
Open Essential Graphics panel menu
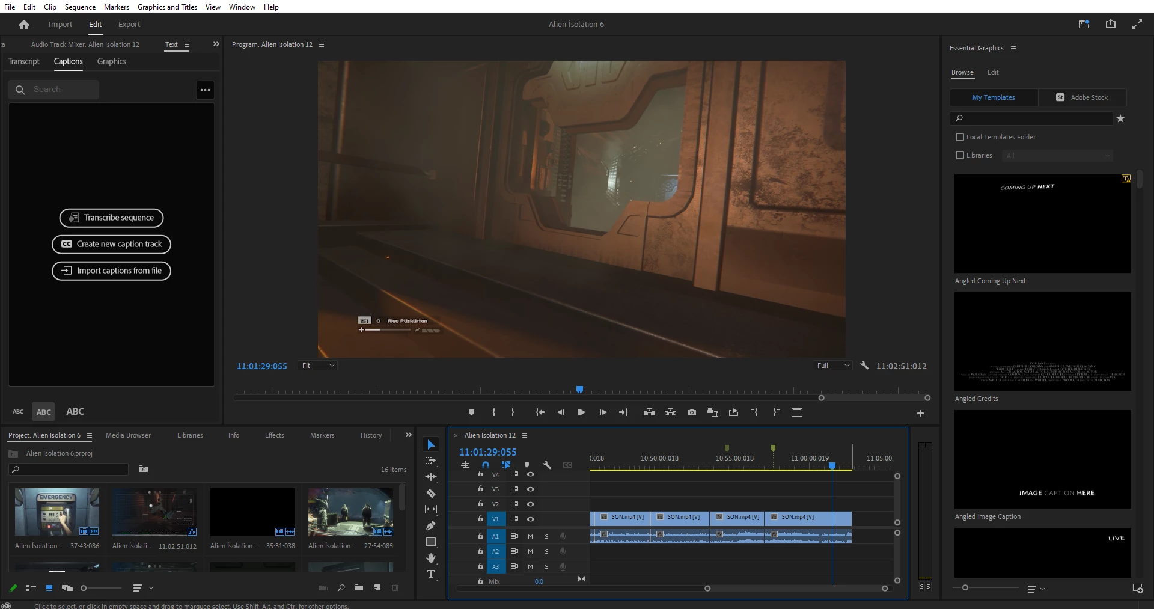pos(1013,48)
